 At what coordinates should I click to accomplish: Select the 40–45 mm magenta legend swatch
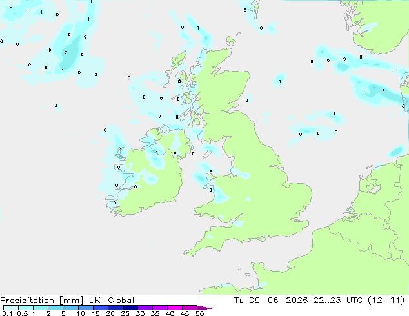tap(175, 308)
